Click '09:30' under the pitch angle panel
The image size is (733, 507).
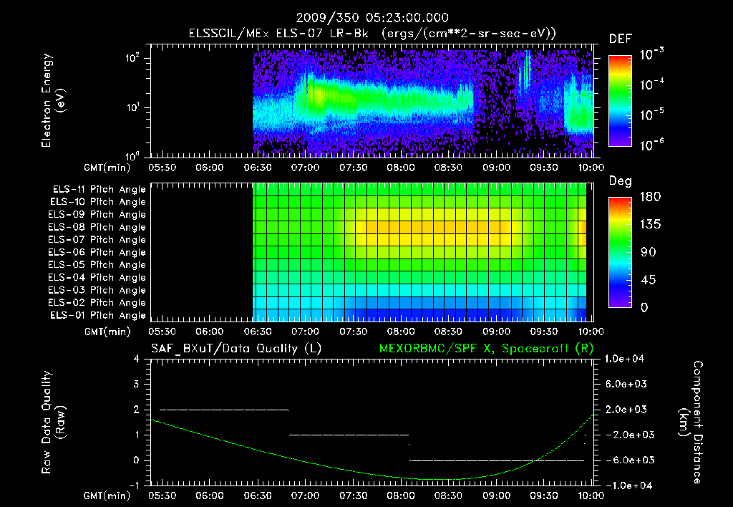[543, 332]
